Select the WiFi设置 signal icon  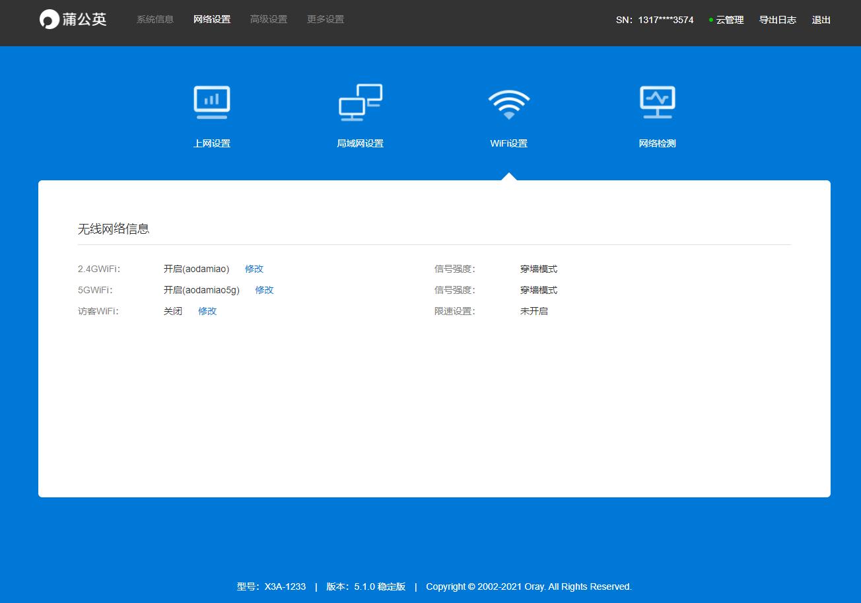[x=508, y=104]
